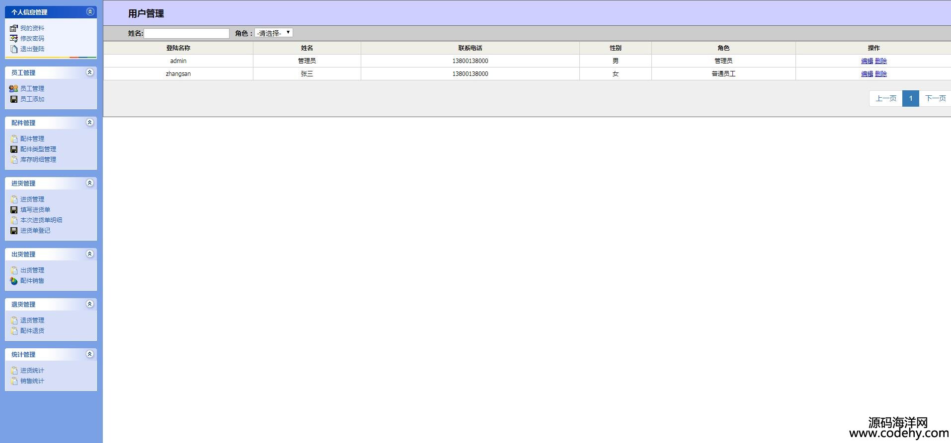
Task: Click the 配件销售 pie chart icon
Action: (14, 281)
